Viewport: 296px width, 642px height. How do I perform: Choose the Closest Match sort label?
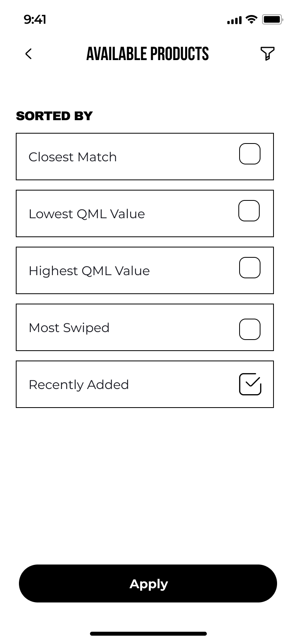73,157
